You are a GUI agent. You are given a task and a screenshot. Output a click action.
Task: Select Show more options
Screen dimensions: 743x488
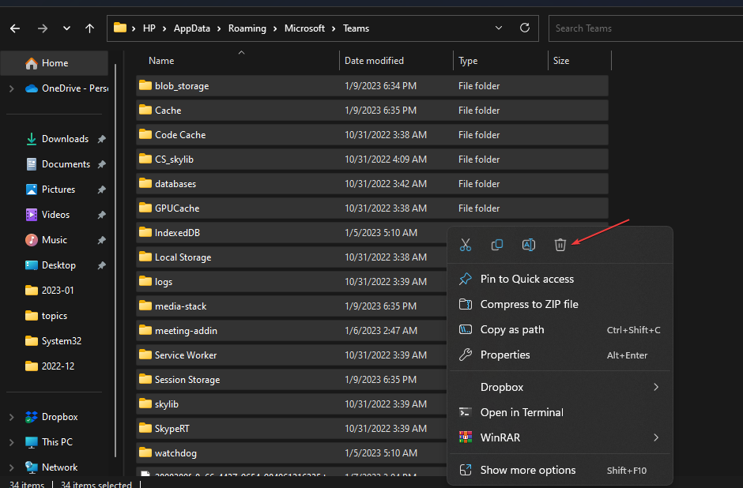click(560, 471)
